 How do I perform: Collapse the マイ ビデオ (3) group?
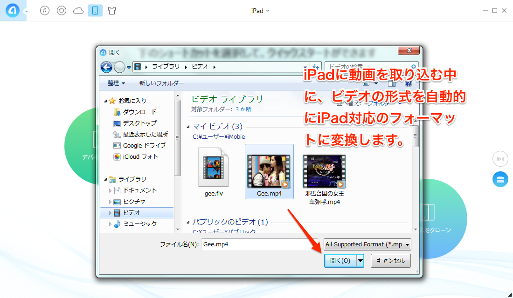click(188, 127)
